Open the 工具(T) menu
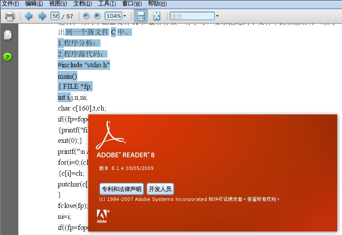This screenshot has height=235, width=342. 107,3
